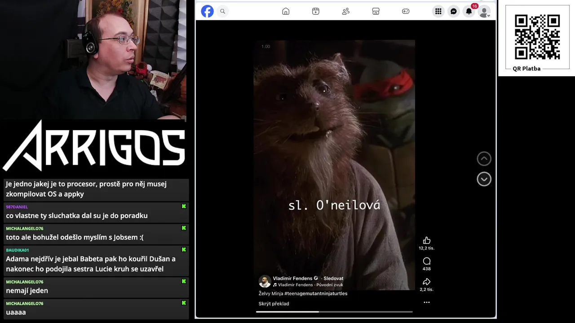Viewport: 575px width, 323px height.
Task: Click the 2,2 tis. share count
Action: point(427,289)
